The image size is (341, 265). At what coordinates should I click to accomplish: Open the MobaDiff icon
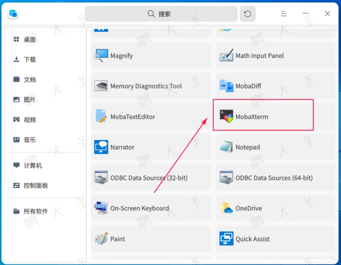226,86
